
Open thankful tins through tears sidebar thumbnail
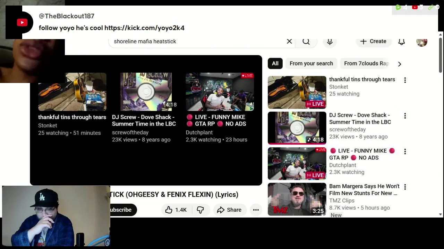tap(297, 92)
